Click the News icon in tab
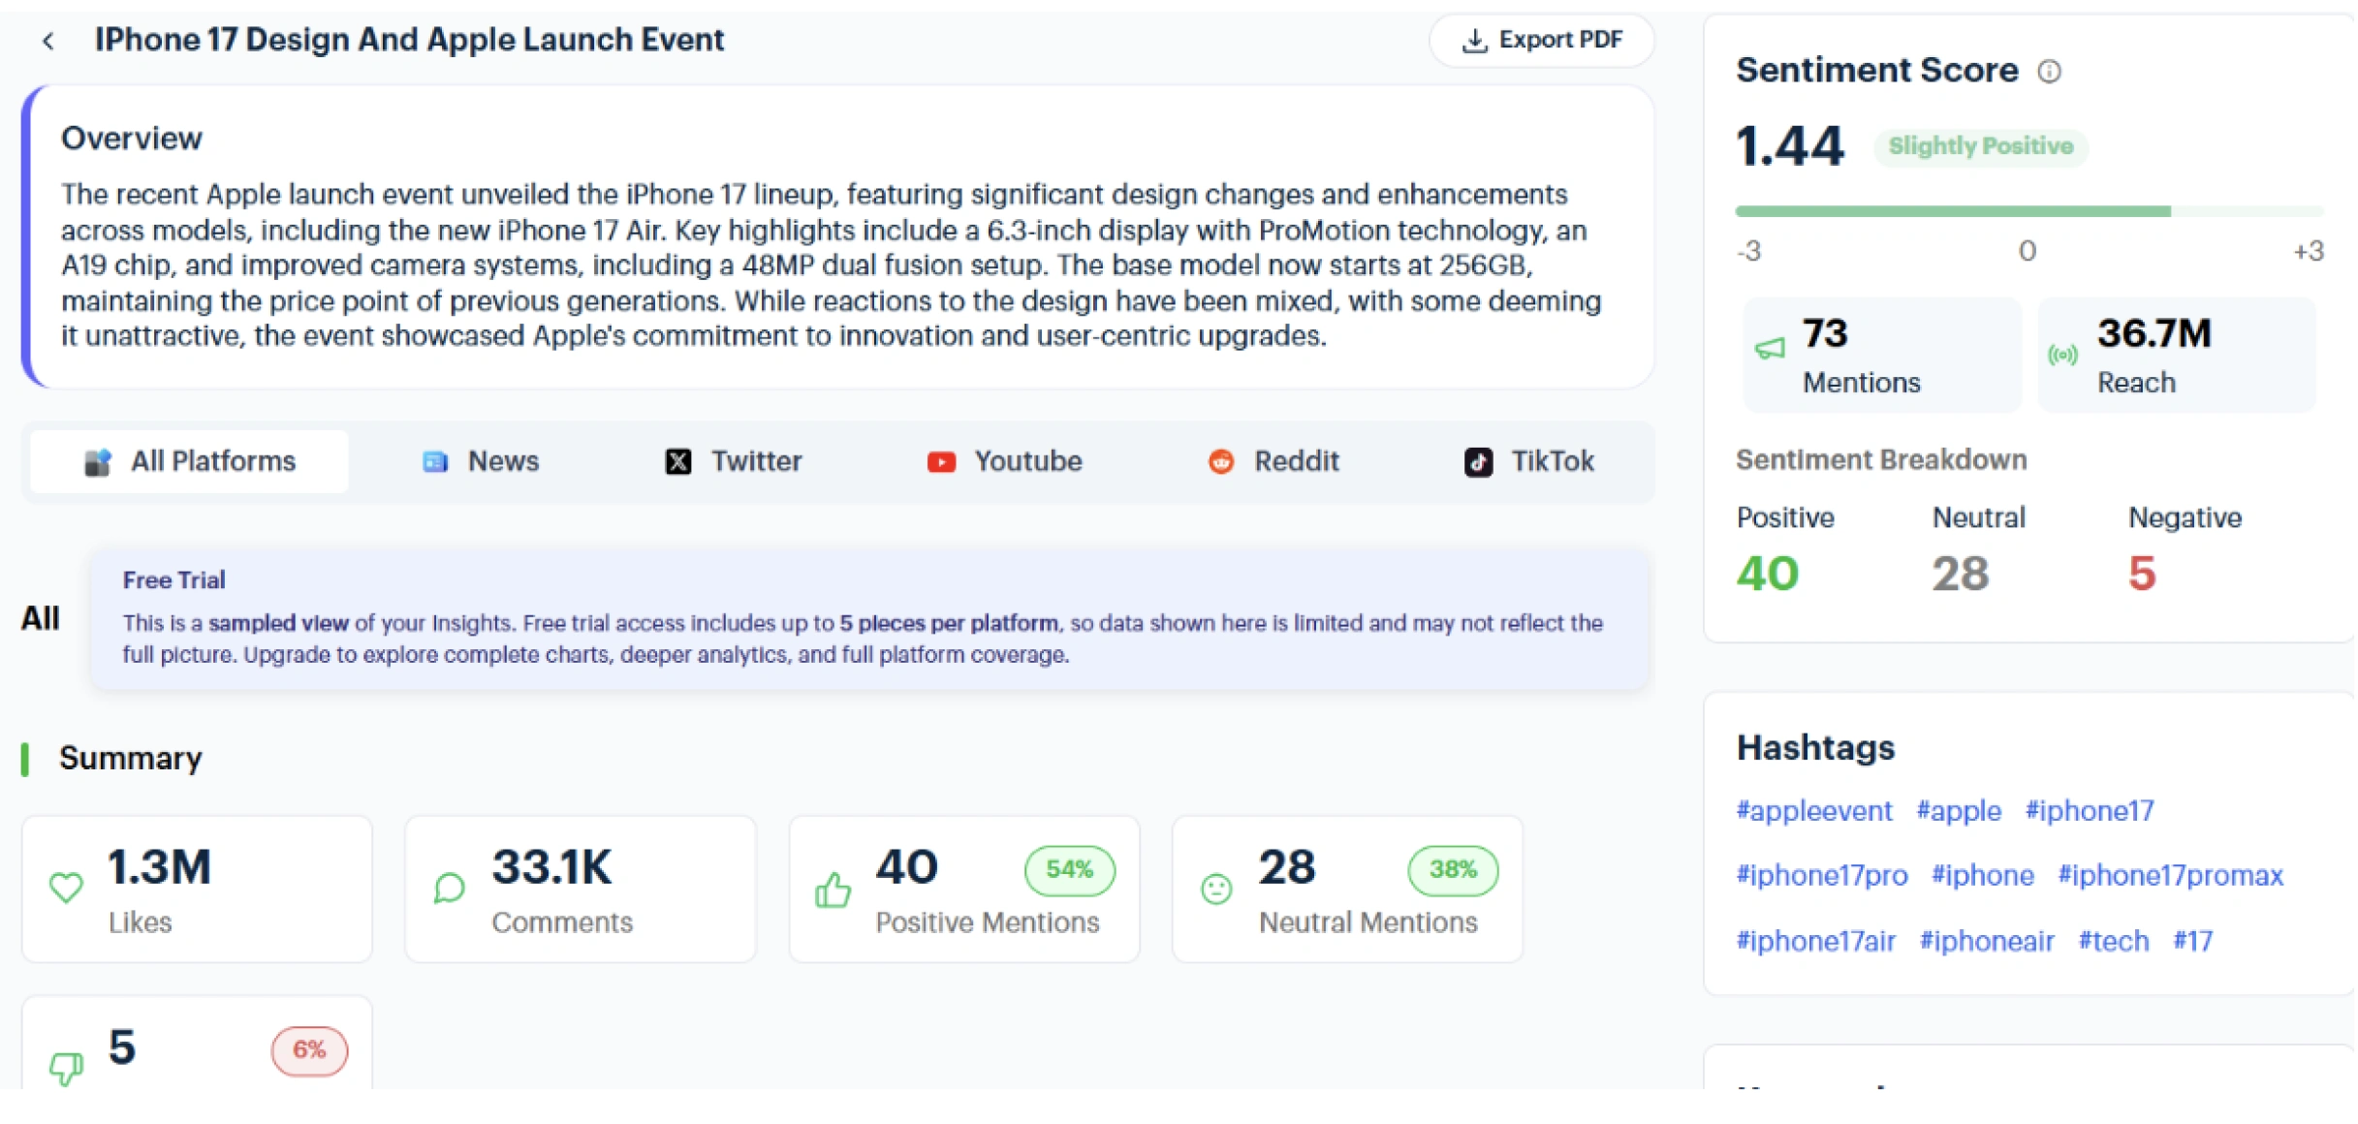 tap(435, 462)
